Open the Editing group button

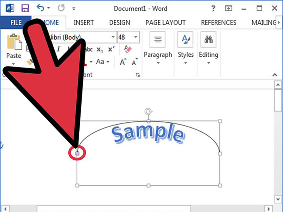tap(208, 49)
